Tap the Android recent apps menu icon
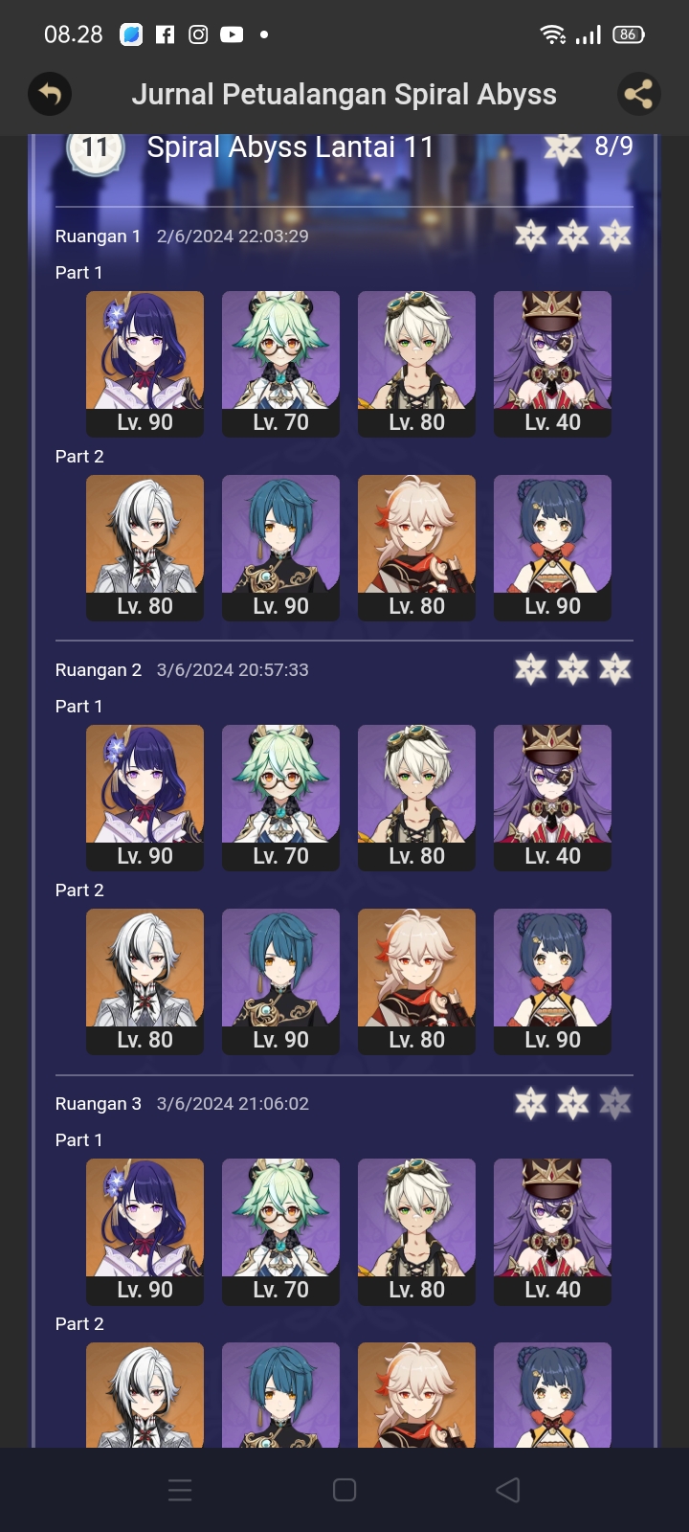The width and height of the screenshot is (689, 1532). coord(180,1490)
